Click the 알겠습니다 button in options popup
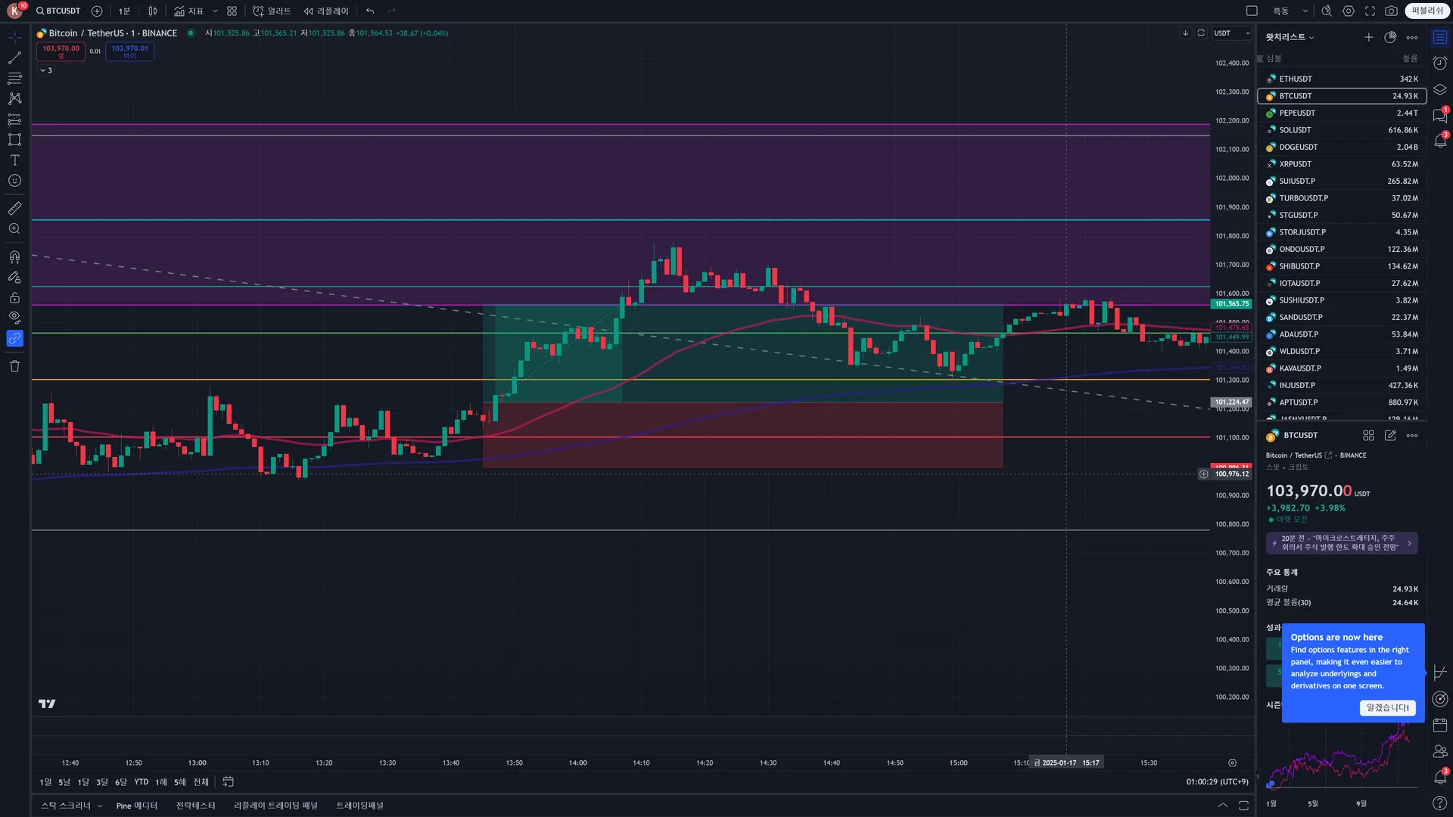 pos(1387,708)
